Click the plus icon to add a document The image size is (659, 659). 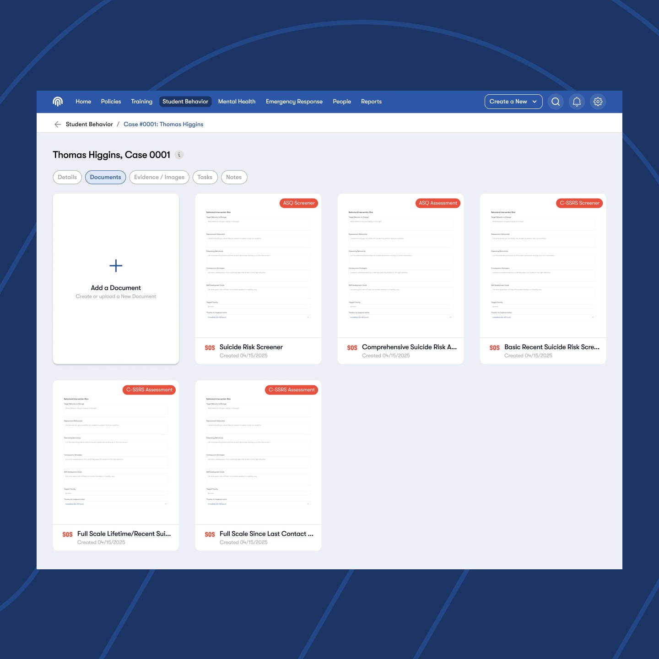tap(115, 265)
